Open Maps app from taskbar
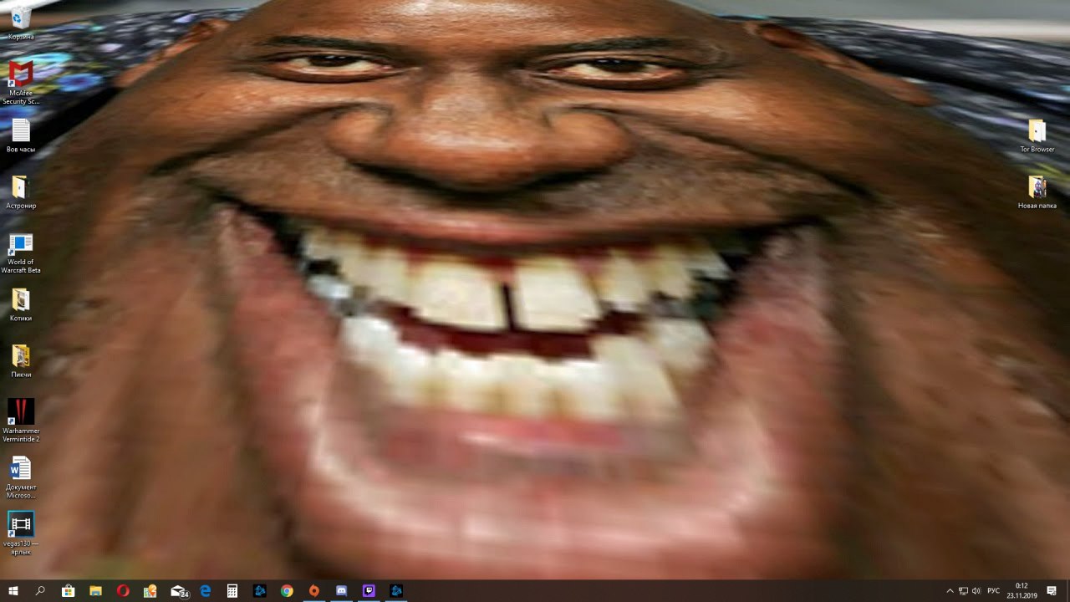 click(150, 591)
